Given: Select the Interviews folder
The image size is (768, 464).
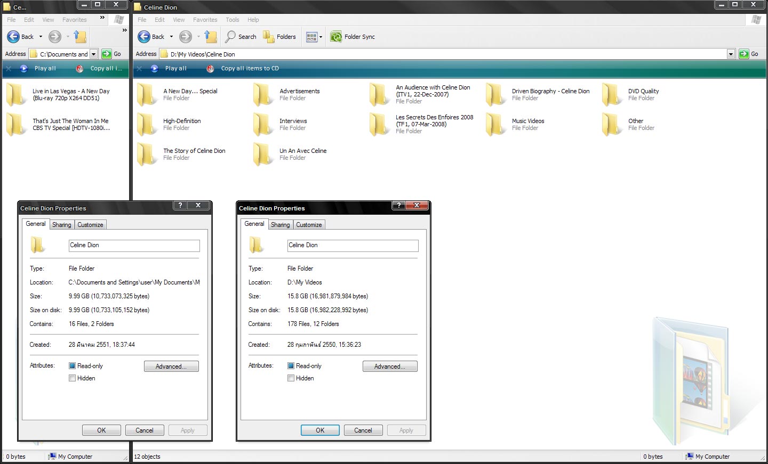Looking at the screenshot, I should [281, 124].
